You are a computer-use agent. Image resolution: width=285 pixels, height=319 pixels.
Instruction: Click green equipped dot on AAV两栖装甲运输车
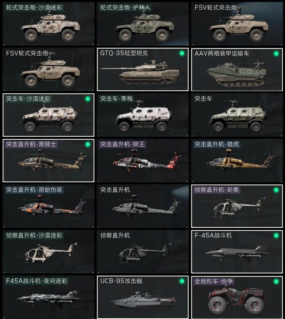[x=276, y=54]
